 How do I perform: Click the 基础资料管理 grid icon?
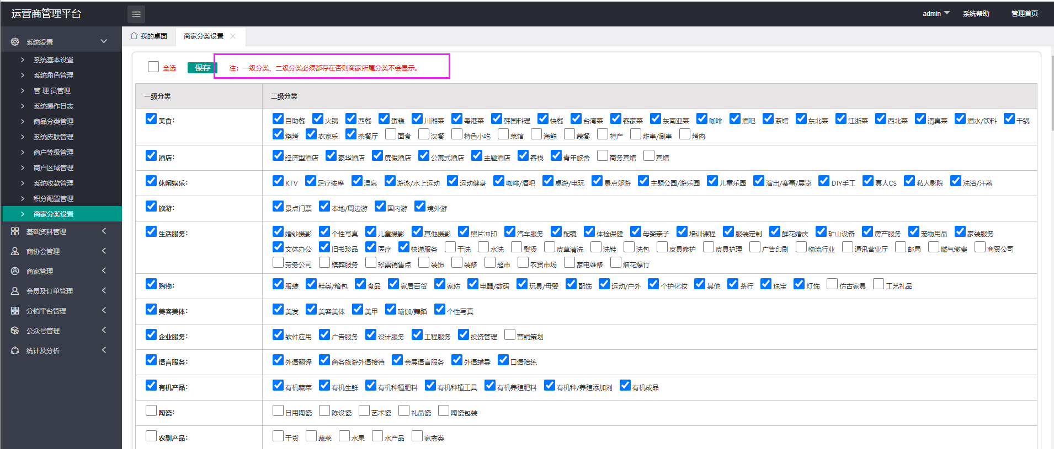click(x=15, y=231)
